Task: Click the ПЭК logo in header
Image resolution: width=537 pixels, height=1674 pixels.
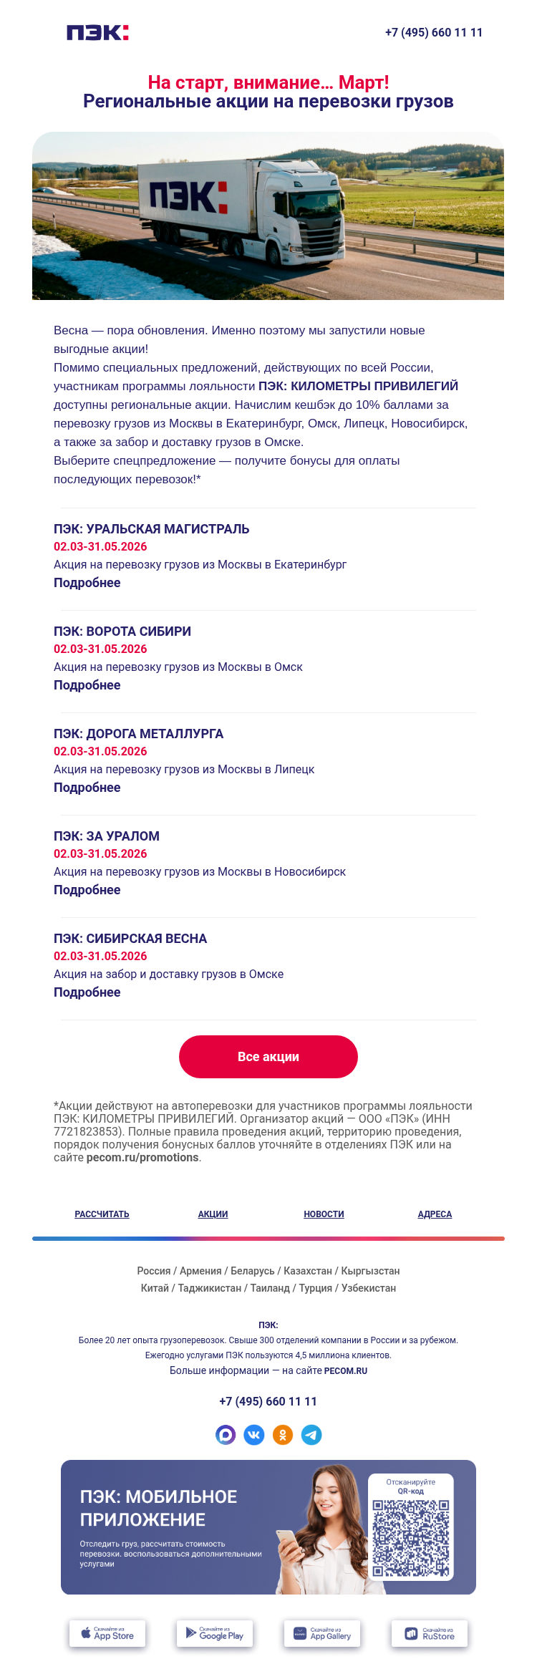Action: [x=97, y=32]
